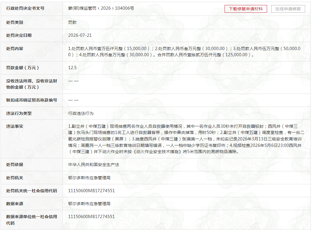Select the 罚款 penalty type value
The height and width of the screenshot is (234, 314).
(x=73, y=22)
